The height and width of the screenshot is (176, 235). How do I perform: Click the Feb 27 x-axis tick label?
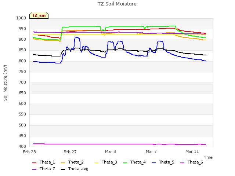(70, 152)
